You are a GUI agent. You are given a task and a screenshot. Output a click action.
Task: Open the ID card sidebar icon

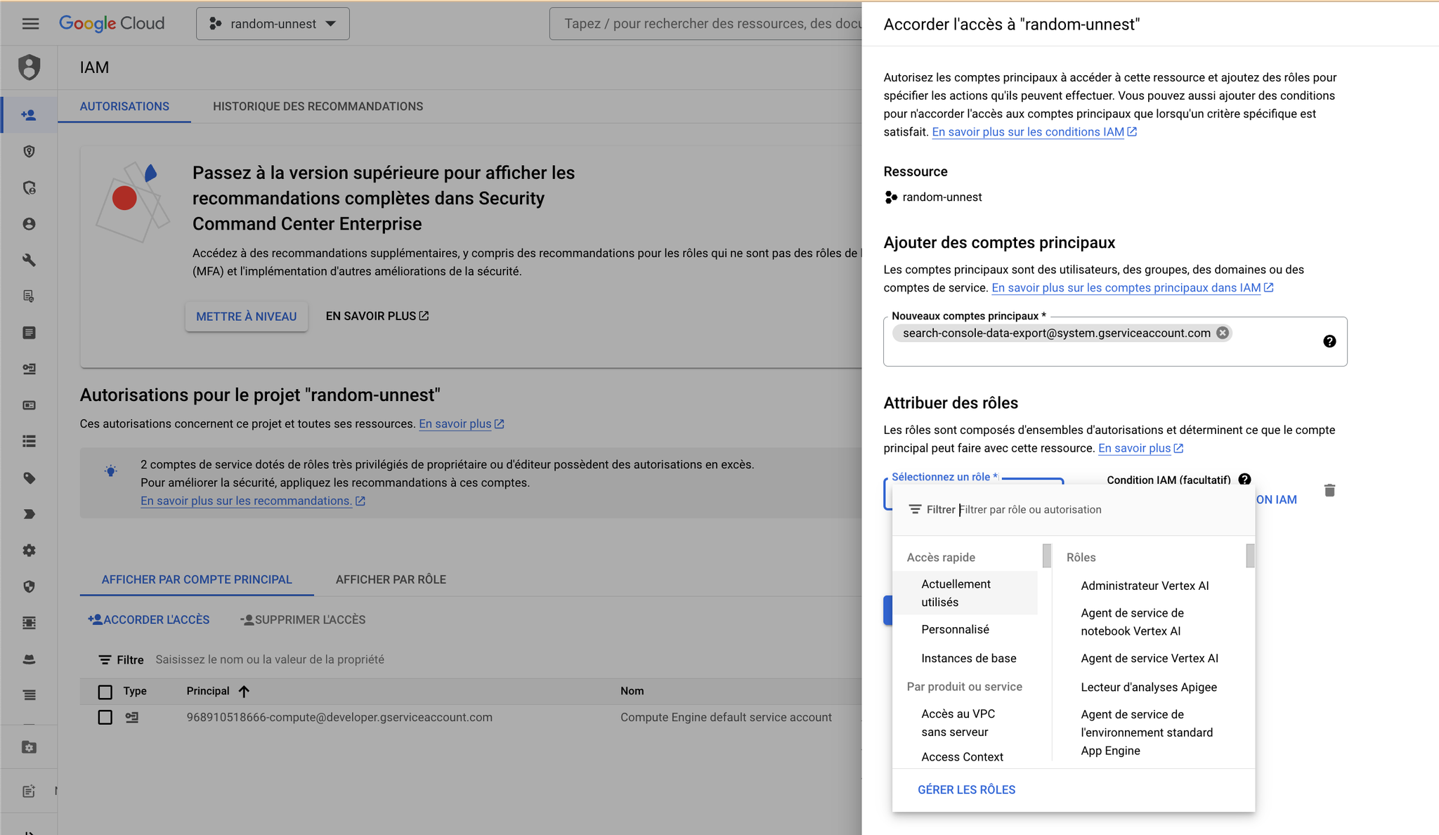click(29, 405)
